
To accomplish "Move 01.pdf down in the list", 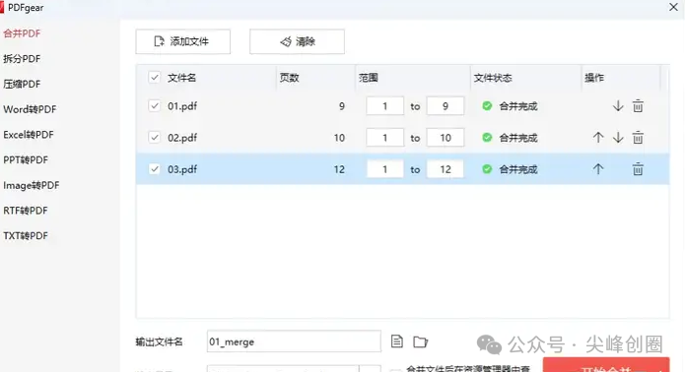I will (618, 106).
